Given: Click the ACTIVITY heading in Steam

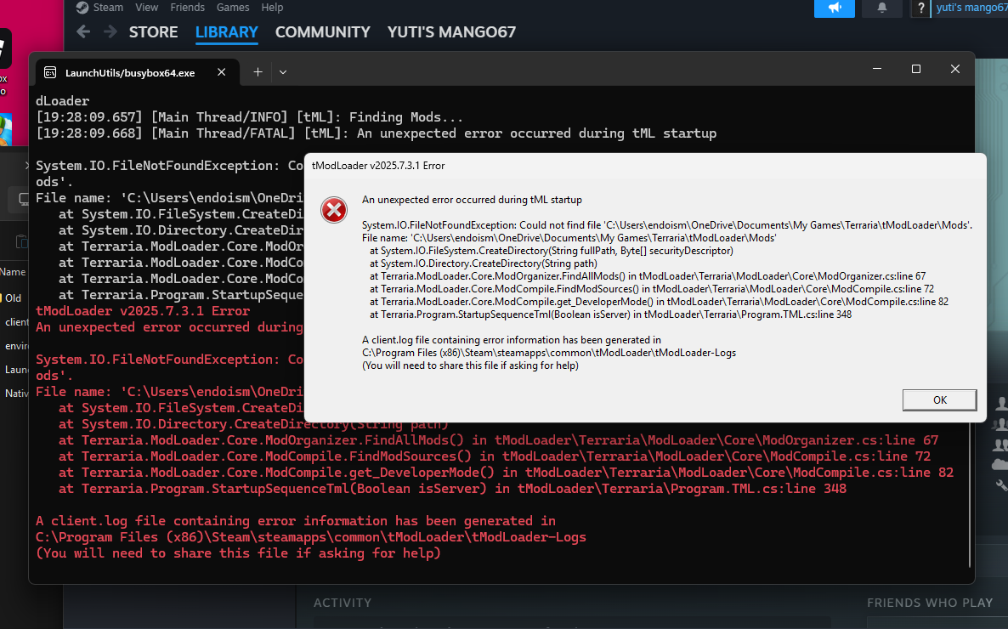Looking at the screenshot, I should pos(343,603).
